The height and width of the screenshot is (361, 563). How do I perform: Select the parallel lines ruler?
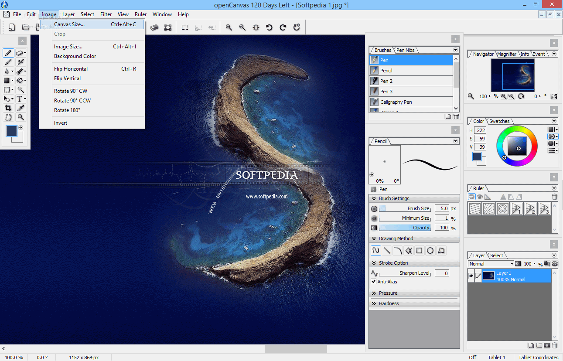click(x=474, y=208)
